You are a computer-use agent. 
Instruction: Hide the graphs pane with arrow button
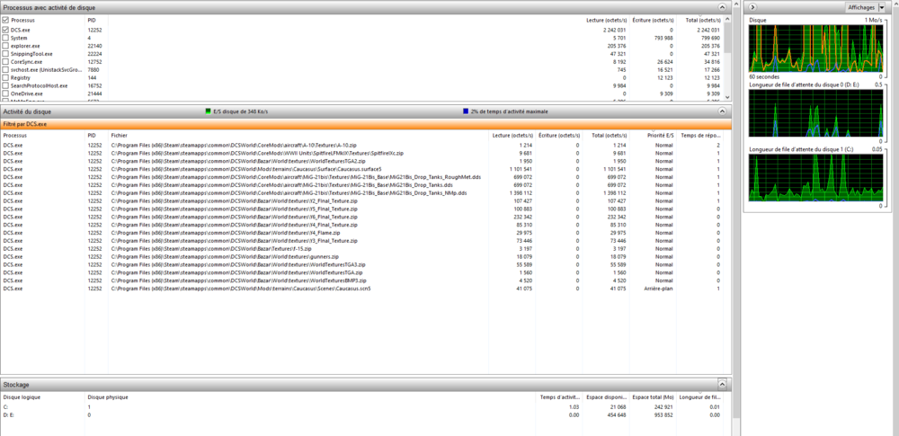tap(752, 7)
